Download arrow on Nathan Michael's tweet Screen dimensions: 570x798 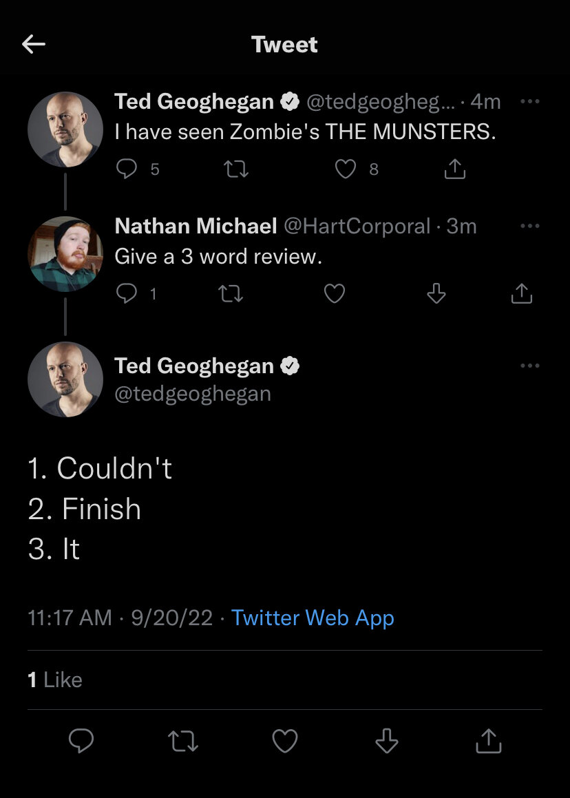coord(436,293)
